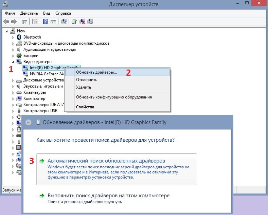
Task: Select the Bluetooth label in the tree
Action: (32, 37)
